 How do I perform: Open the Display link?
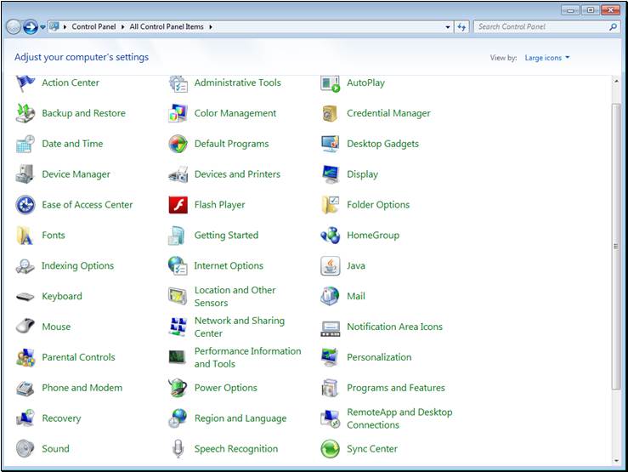point(363,174)
